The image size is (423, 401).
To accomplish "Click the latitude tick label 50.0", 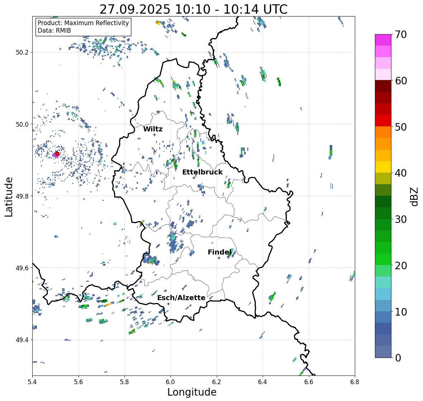I will point(22,125).
